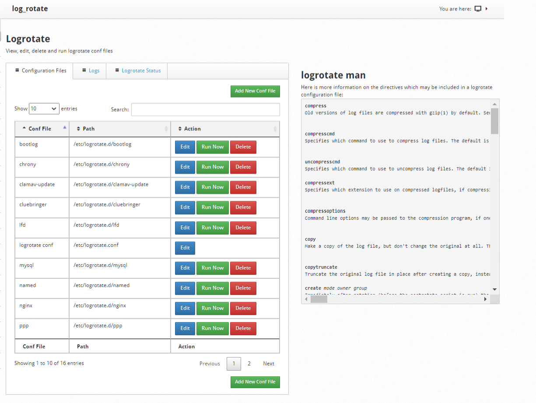
Task: Click the /etc/logrotate.d/nginx path cell
Action: [x=120, y=308]
